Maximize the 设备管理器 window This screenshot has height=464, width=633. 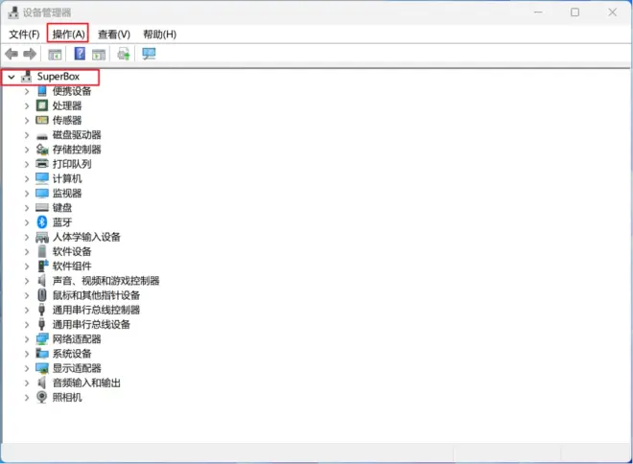(x=574, y=12)
